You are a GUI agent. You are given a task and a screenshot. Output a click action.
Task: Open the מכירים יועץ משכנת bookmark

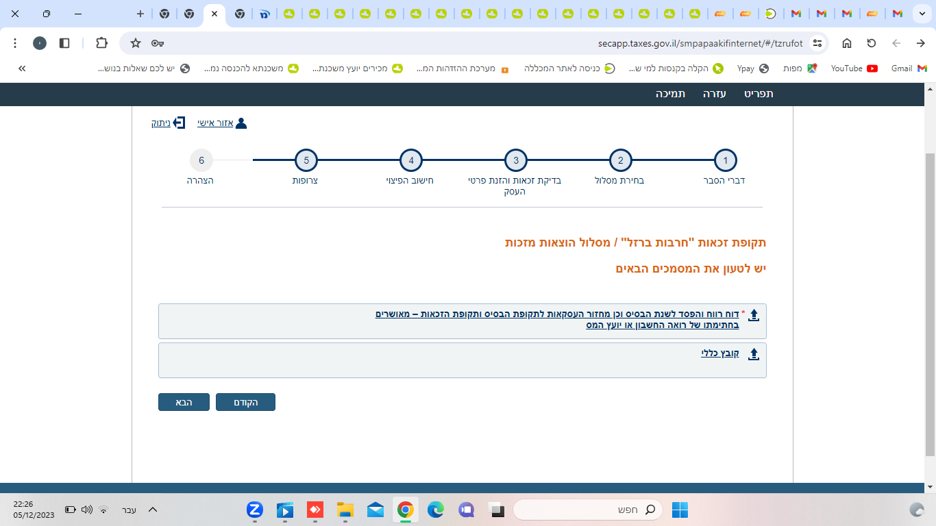click(x=358, y=68)
